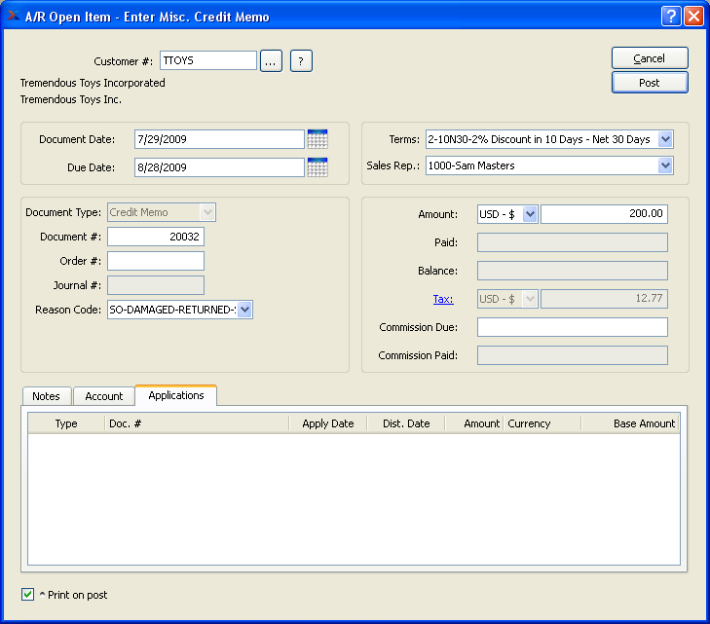The width and height of the screenshot is (710, 624).
Task: Open the Tax link
Action: (x=443, y=299)
